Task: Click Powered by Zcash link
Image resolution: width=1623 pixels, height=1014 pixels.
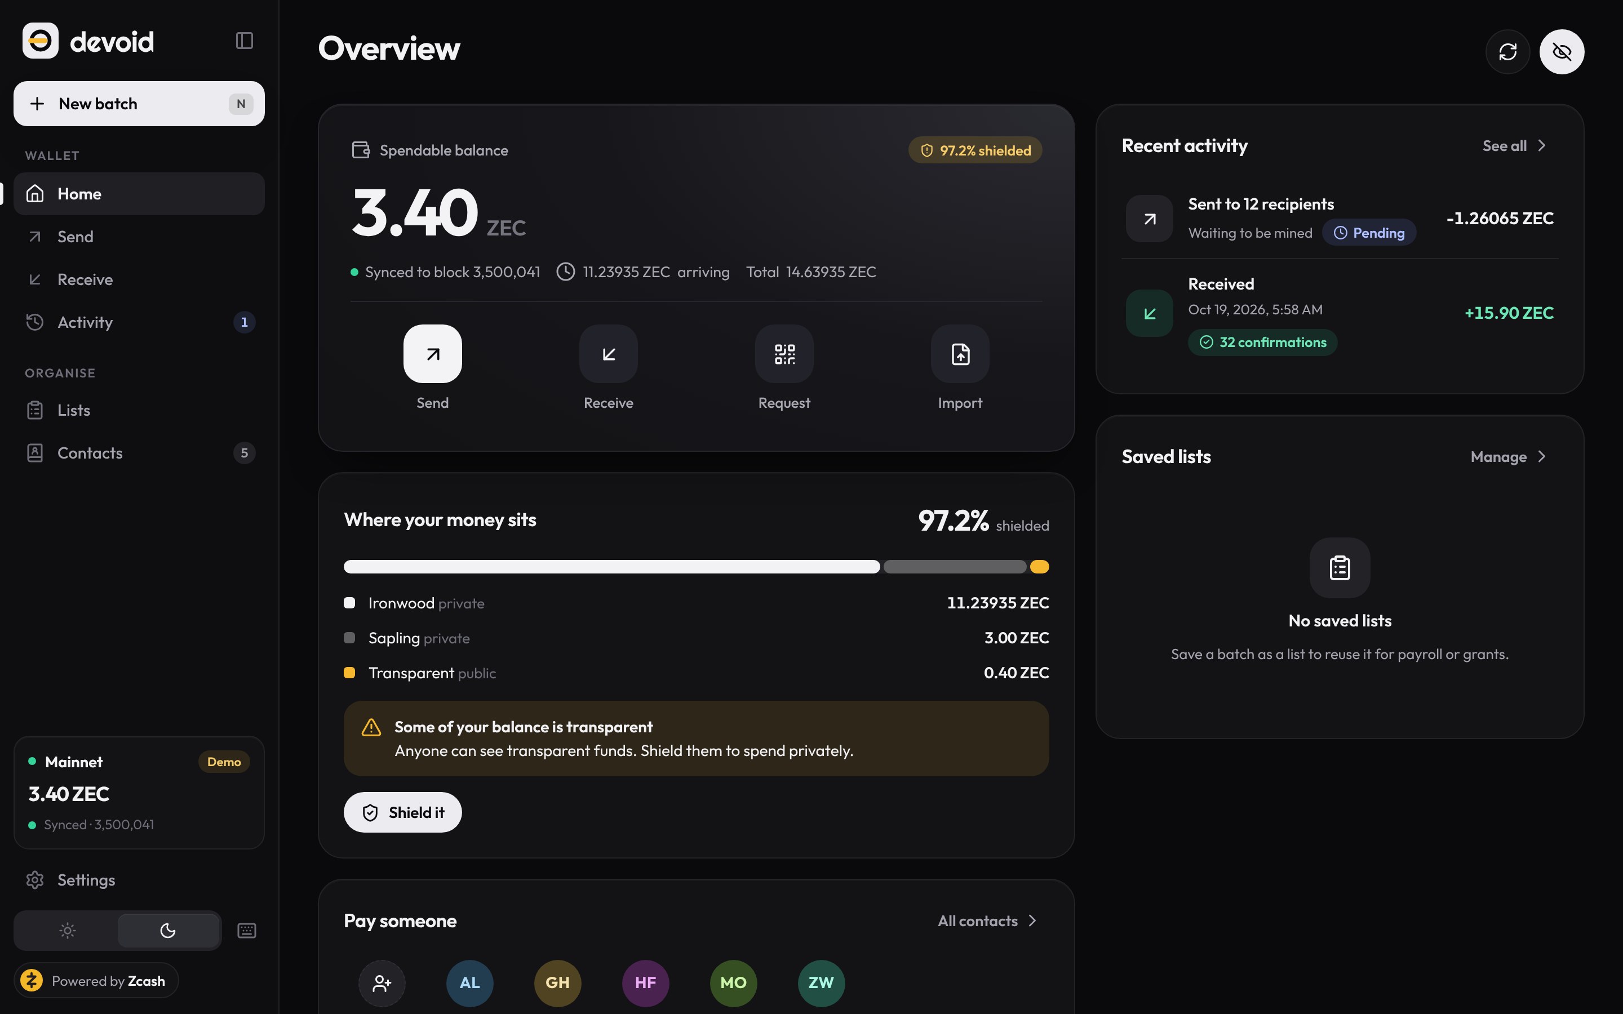Action: click(96, 980)
